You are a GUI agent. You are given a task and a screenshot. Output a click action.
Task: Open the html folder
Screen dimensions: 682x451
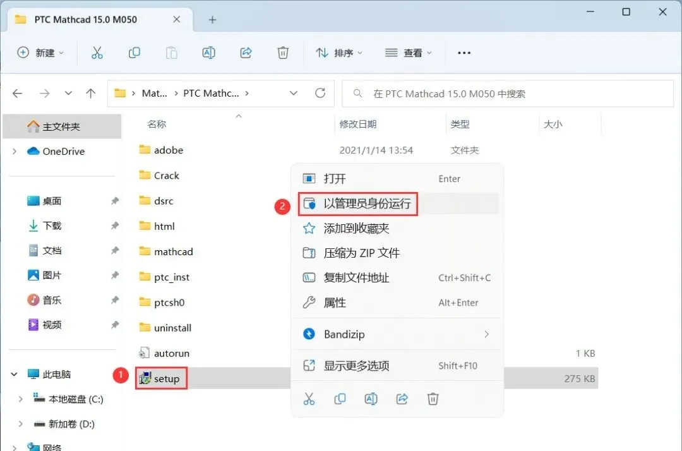click(157, 226)
